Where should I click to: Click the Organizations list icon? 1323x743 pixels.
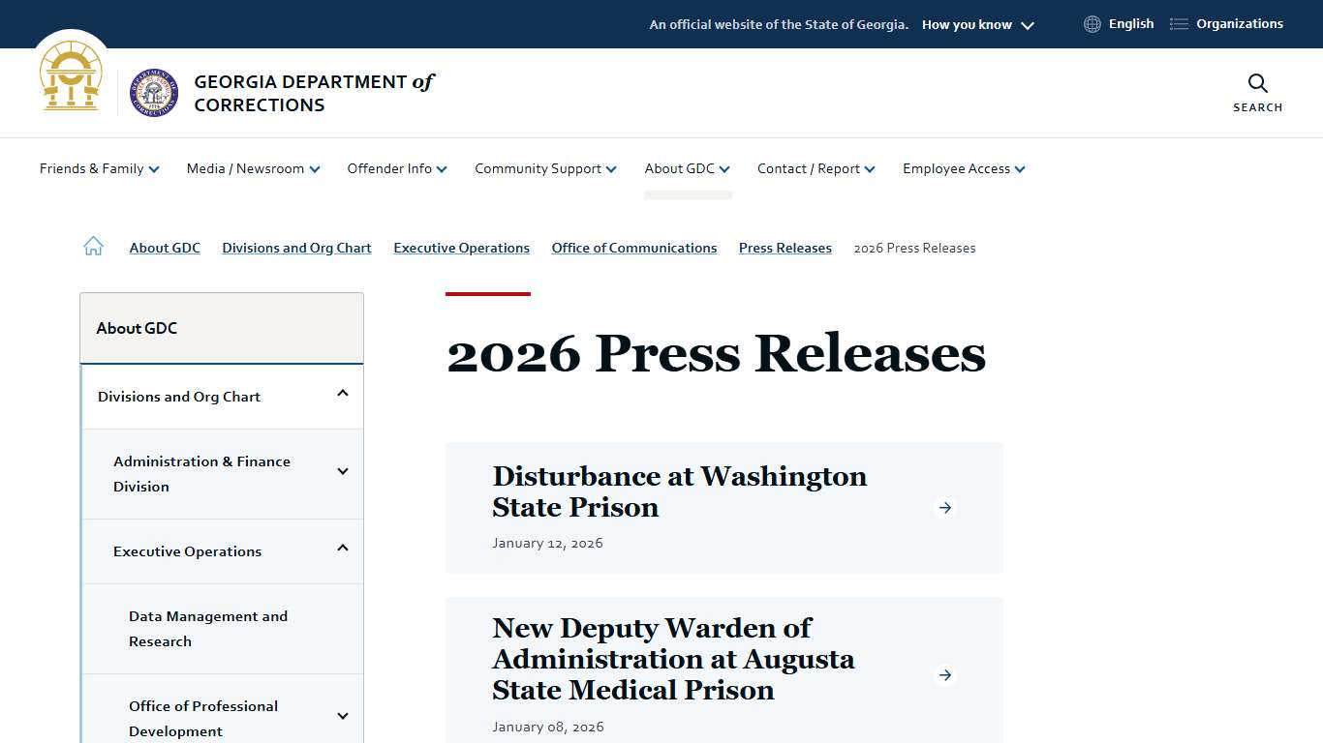coord(1178,23)
